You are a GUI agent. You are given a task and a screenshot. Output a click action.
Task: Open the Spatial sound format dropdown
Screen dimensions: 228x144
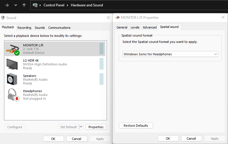tap(170, 54)
